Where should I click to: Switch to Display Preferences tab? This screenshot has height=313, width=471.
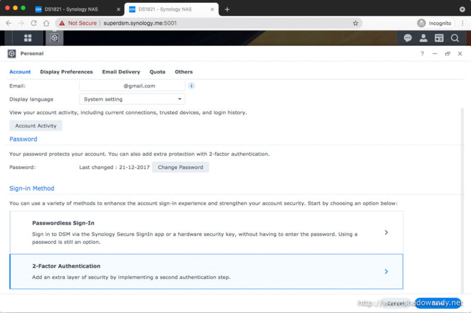pos(67,72)
